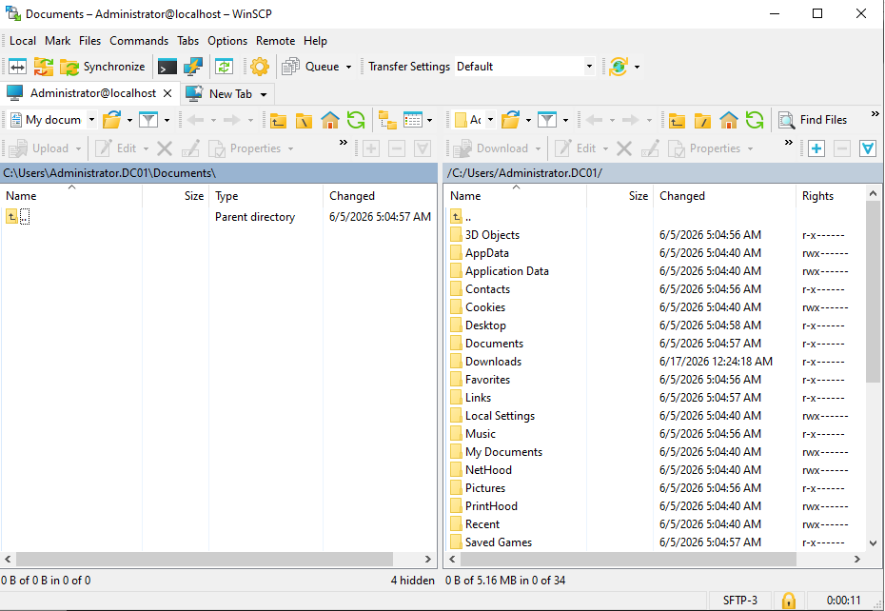Image resolution: width=885 pixels, height=611 pixels.
Task: Click the remote path /C:/Users/Administrator.DC01/ bar
Action: 662,173
